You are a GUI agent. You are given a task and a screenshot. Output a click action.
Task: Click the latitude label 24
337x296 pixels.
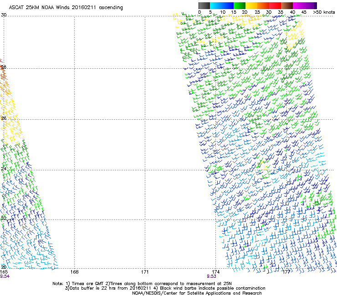tap(4, 169)
